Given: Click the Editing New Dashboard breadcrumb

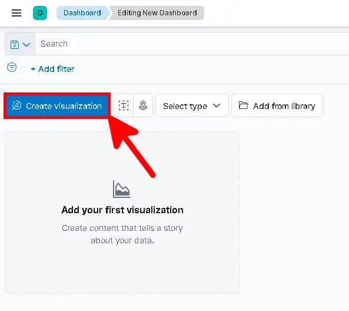Looking at the screenshot, I should (157, 13).
